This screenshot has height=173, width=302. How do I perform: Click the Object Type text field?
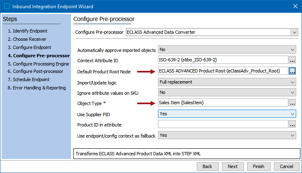pos(223,103)
